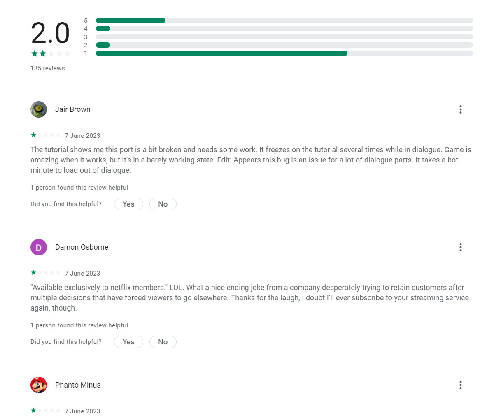Viewport: 494px width, 420px height.
Task: Click the Jair Brown reviewer name
Action: point(73,109)
